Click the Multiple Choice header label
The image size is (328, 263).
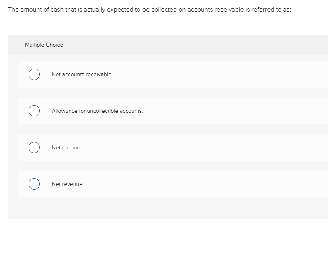coord(44,45)
